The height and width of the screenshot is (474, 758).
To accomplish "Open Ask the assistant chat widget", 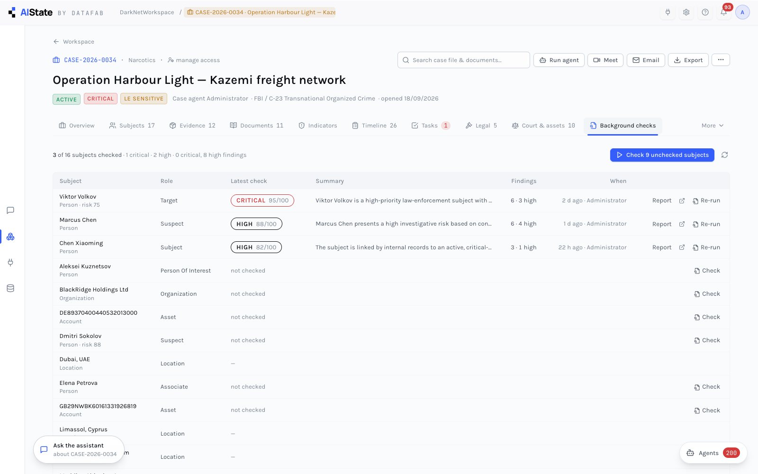I will (x=79, y=450).
